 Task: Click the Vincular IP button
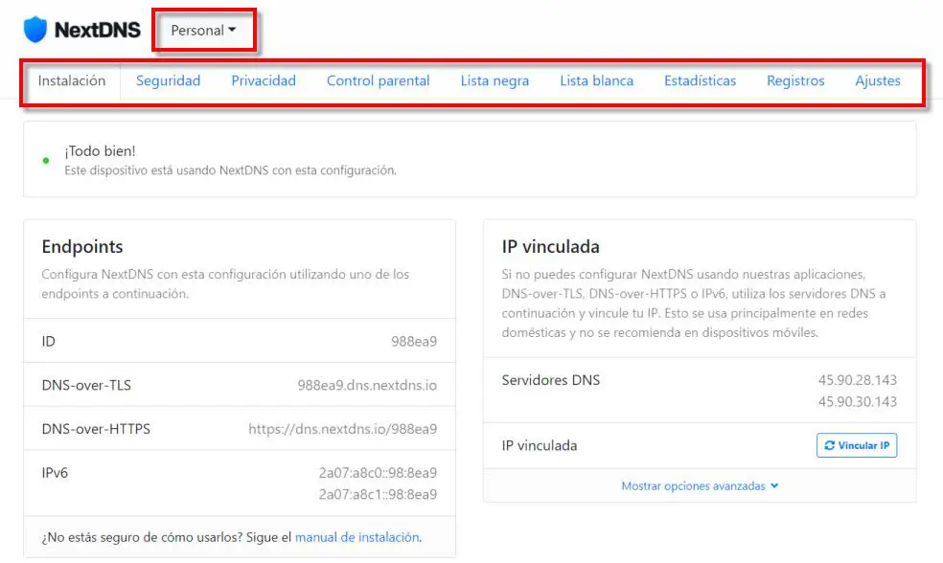[857, 445]
